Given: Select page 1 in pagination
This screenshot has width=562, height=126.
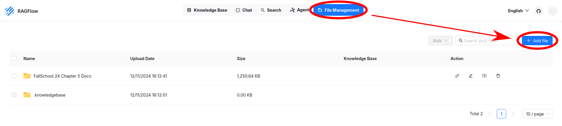Looking at the screenshot, I should 501,114.
